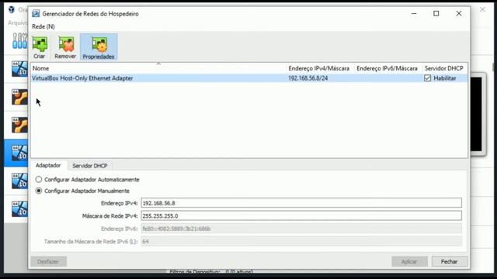Maximize the Gerenciador de Redes window

tap(436, 14)
